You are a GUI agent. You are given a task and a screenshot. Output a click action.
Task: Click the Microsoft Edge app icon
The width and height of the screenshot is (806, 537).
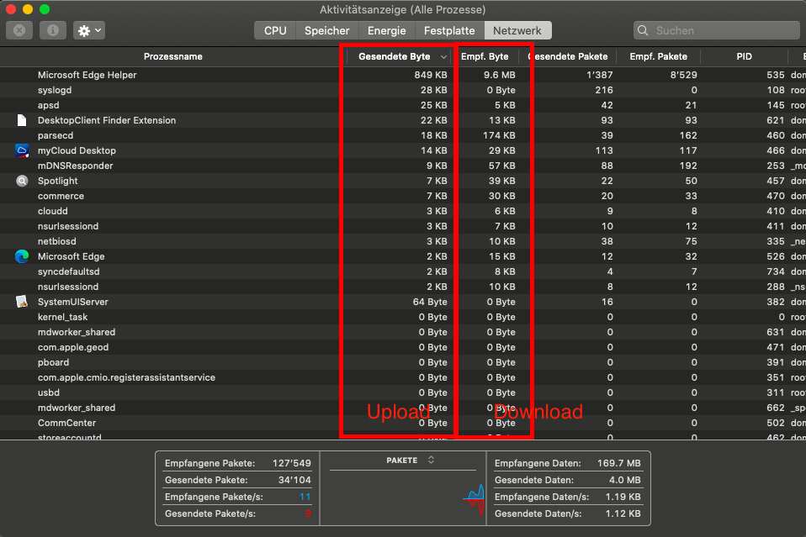(x=22, y=256)
